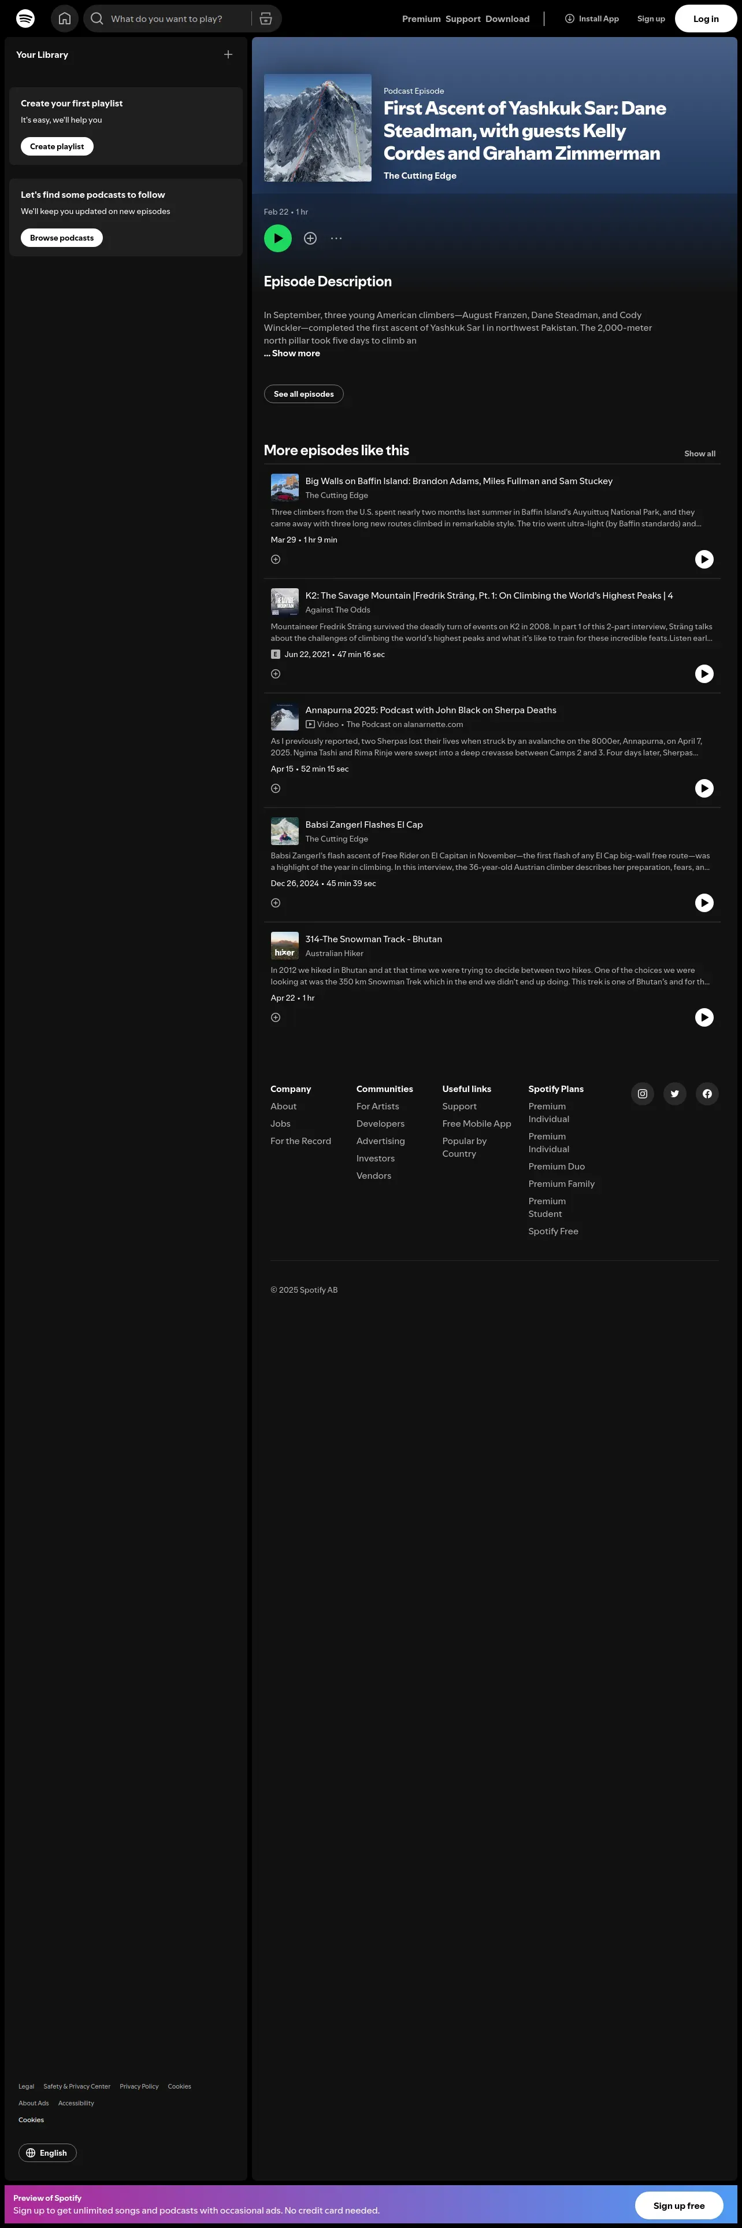This screenshot has height=2228, width=742.
Task: Click See all episodes
Action: pos(303,393)
